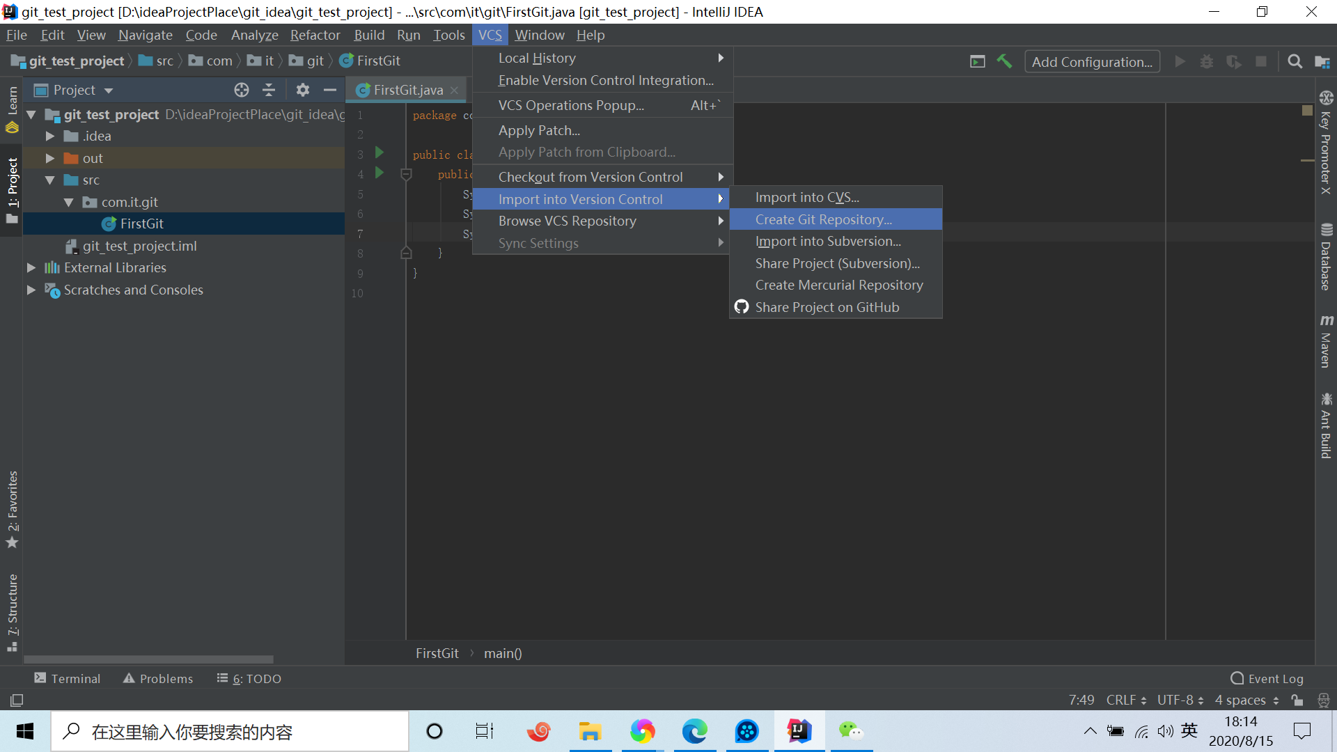Toggle the read-only lock icon in status bar

tap(1297, 700)
